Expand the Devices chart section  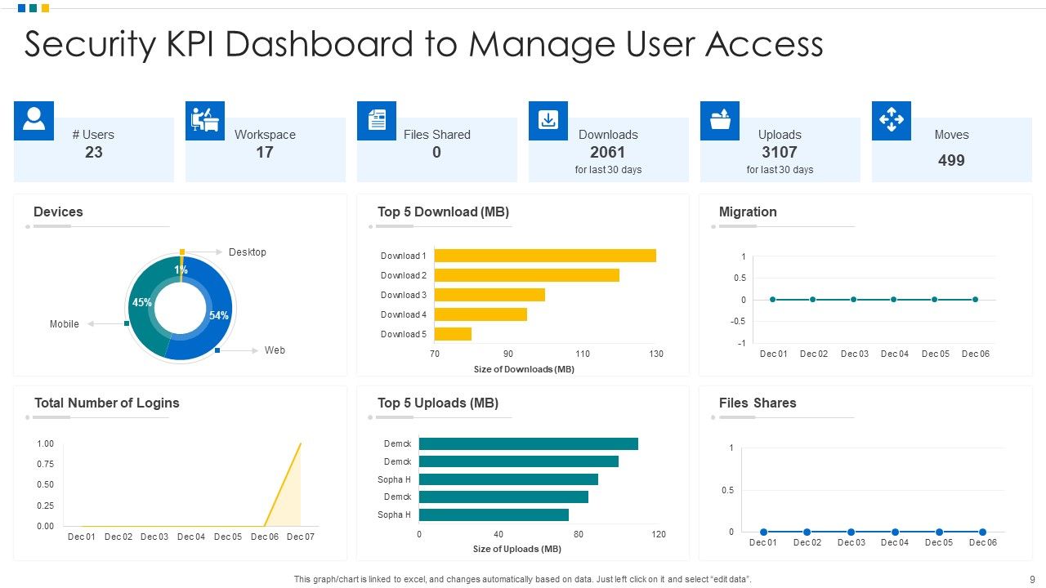pyautogui.click(x=59, y=212)
